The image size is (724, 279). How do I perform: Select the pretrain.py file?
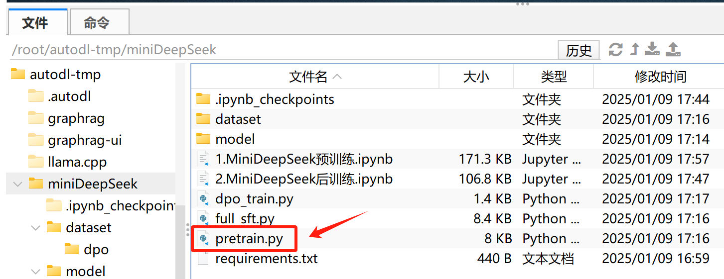click(249, 239)
